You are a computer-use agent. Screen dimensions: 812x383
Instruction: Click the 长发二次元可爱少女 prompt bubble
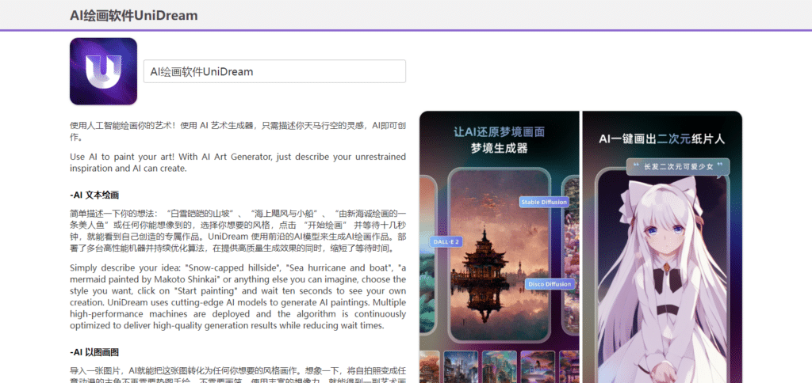pos(678,167)
